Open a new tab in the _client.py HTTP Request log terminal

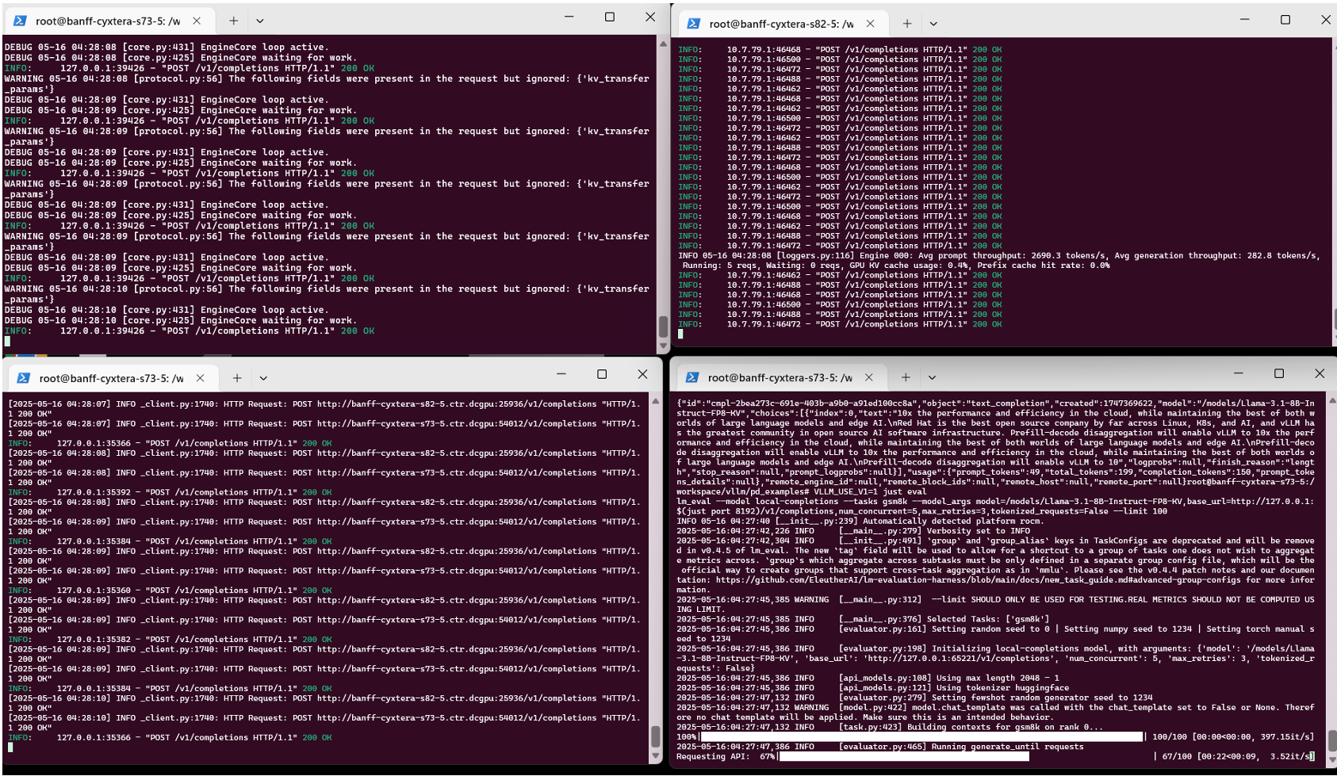[236, 378]
